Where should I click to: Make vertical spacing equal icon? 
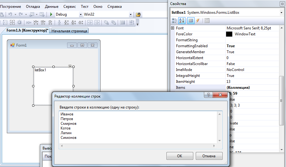[x=59, y=23]
